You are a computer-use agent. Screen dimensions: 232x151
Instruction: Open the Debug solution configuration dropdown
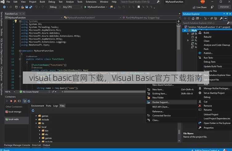coord(55,7)
